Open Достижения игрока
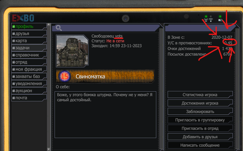This screenshot has height=151, width=243. pos(200,103)
